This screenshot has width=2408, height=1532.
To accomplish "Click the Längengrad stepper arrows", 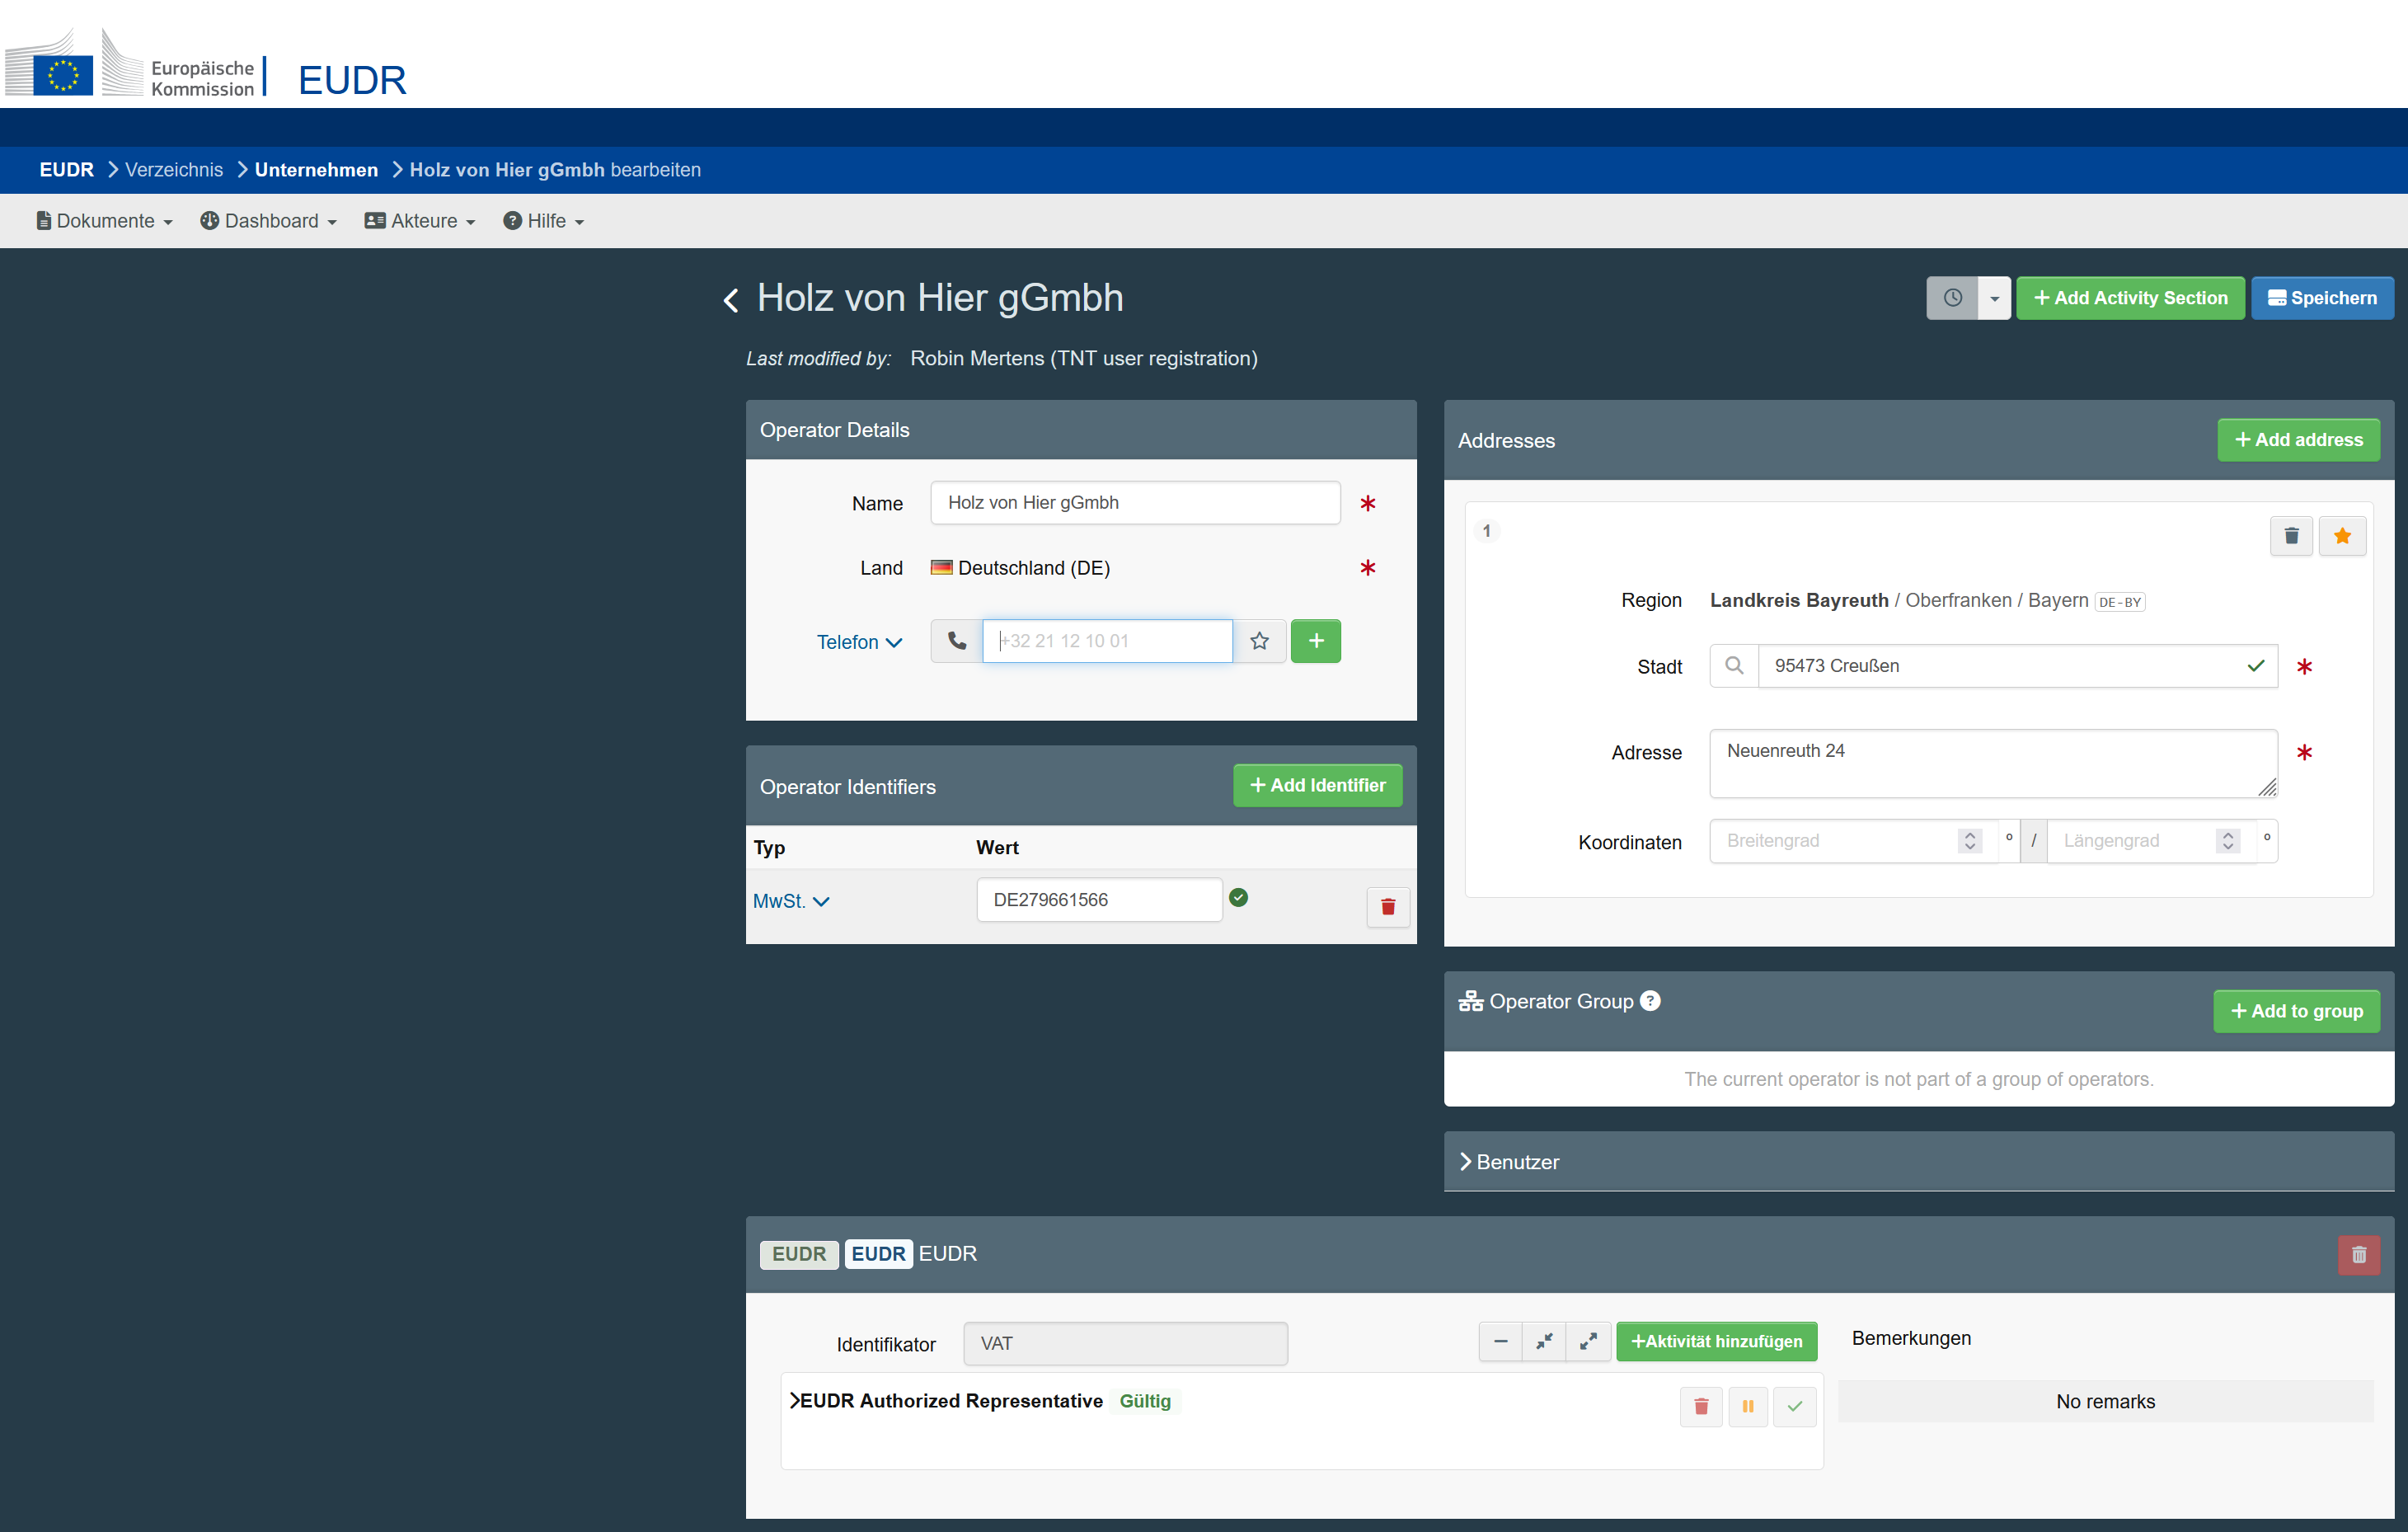I will point(2227,841).
